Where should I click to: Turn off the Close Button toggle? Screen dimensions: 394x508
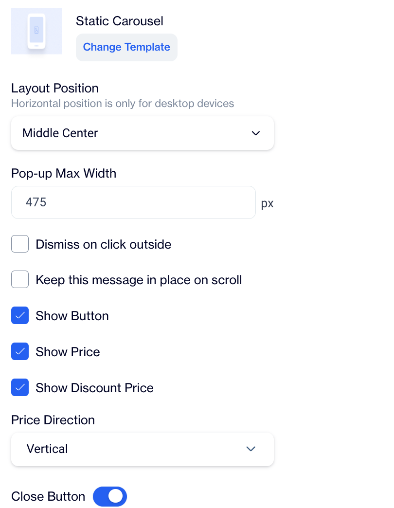point(110,496)
